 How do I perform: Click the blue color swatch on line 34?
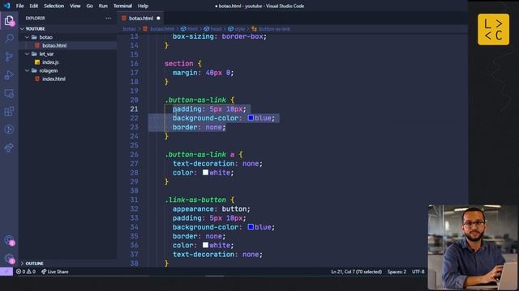point(251,226)
